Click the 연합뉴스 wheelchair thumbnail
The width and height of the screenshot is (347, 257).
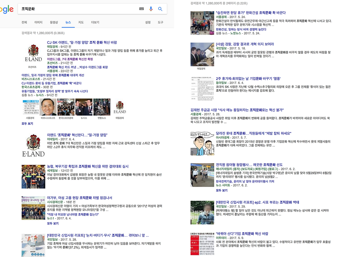(x=102, y=107)
